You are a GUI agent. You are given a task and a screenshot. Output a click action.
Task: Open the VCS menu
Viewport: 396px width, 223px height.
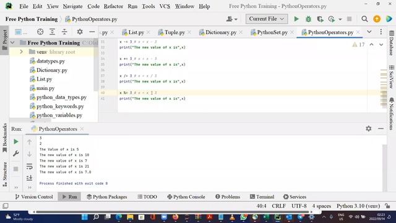[x=165, y=6]
